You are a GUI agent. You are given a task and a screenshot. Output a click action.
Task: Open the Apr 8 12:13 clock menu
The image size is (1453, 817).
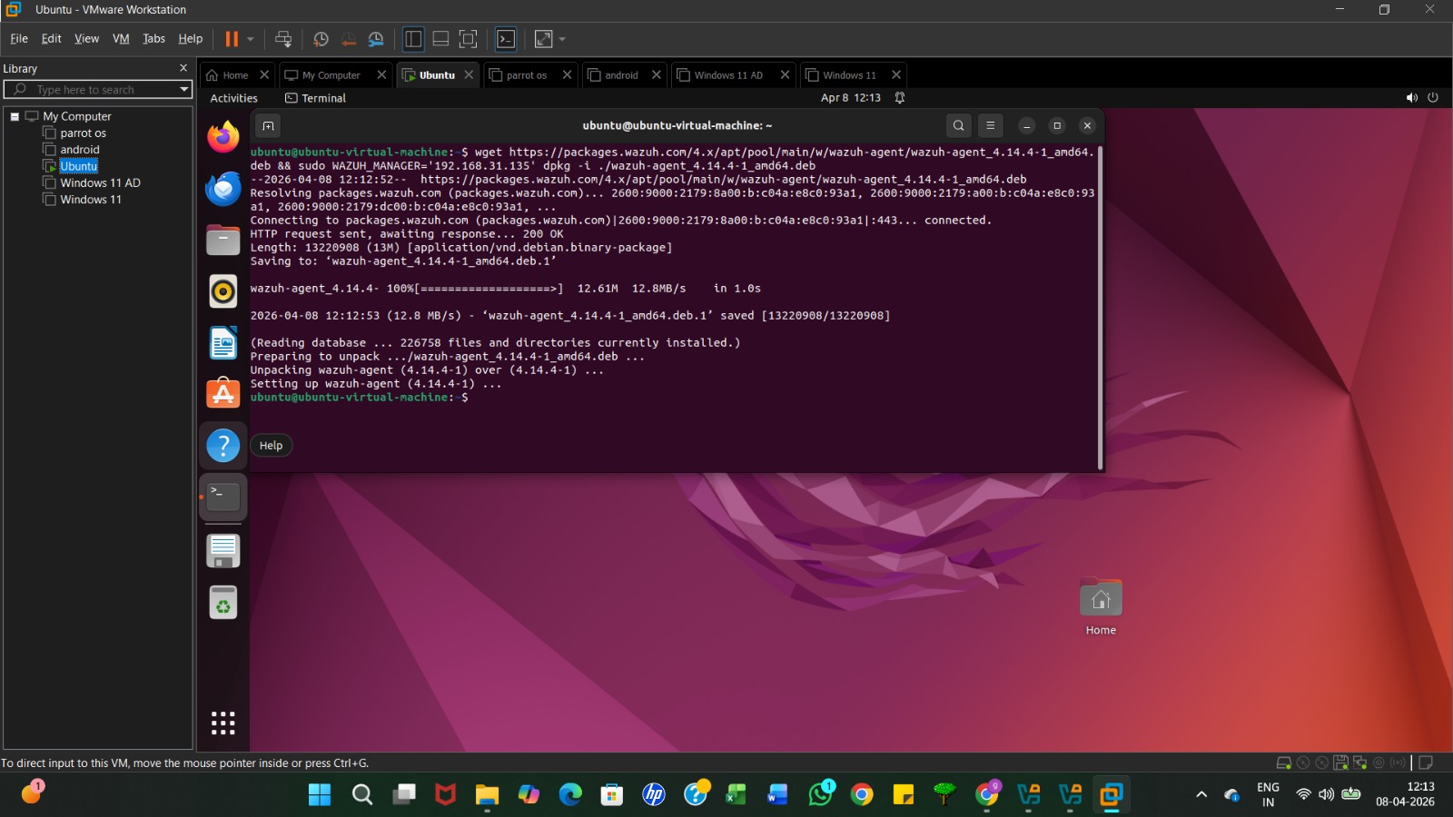tap(851, 98)
